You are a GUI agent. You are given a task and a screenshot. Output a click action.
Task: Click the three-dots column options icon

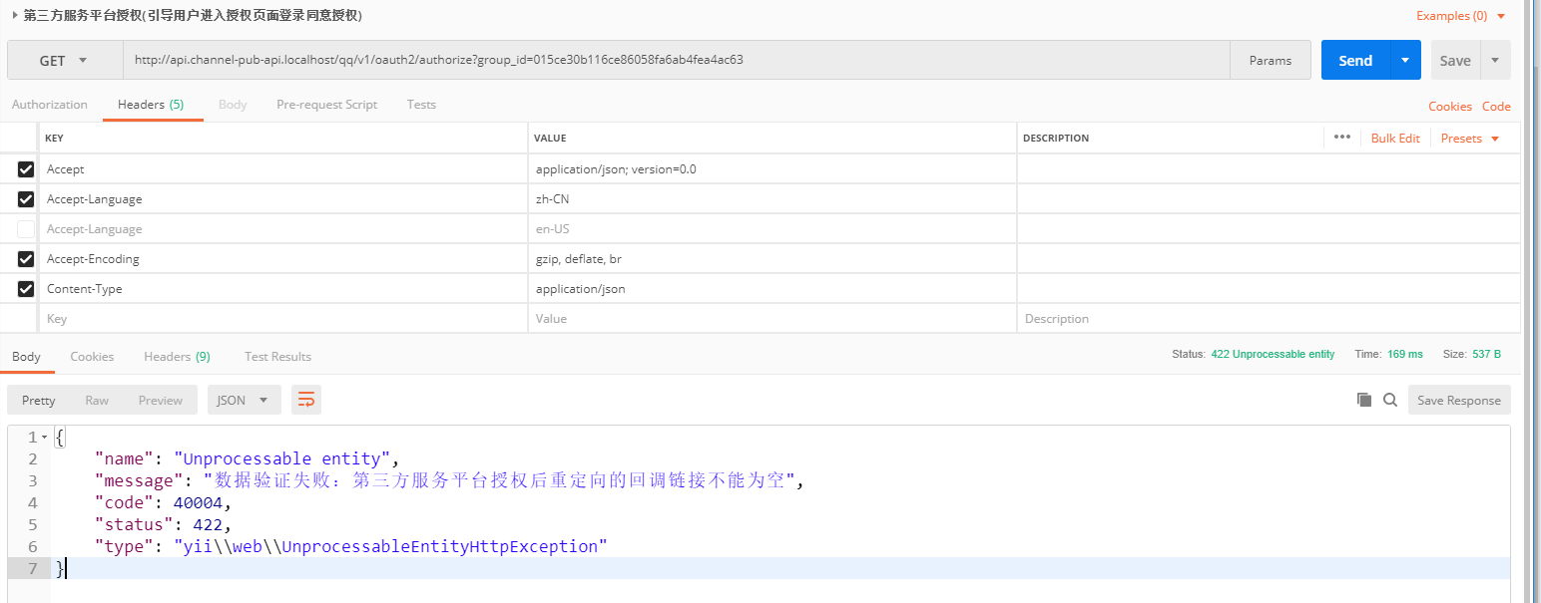[1341, 138]
